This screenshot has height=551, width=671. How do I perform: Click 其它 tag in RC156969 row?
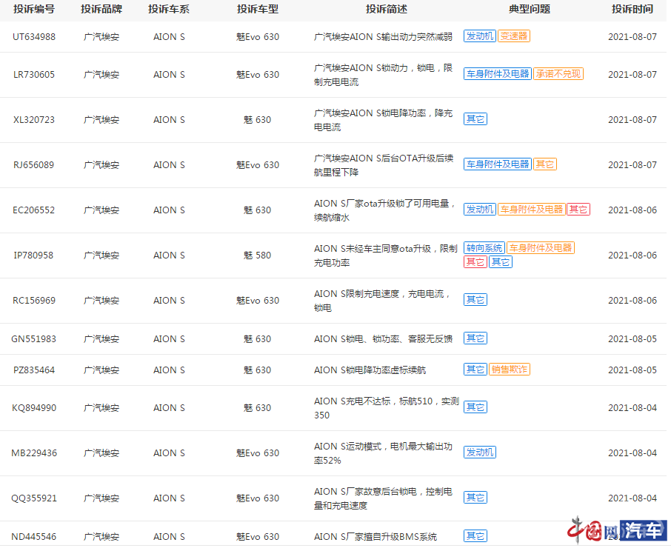[475, 300]
